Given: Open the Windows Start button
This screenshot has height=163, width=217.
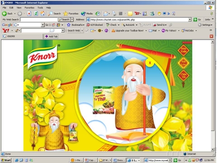Looking at the screenshot, I should (6, 160).
